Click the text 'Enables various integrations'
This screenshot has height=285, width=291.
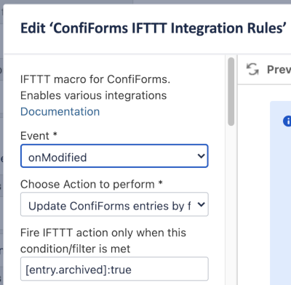coord(94,95)
